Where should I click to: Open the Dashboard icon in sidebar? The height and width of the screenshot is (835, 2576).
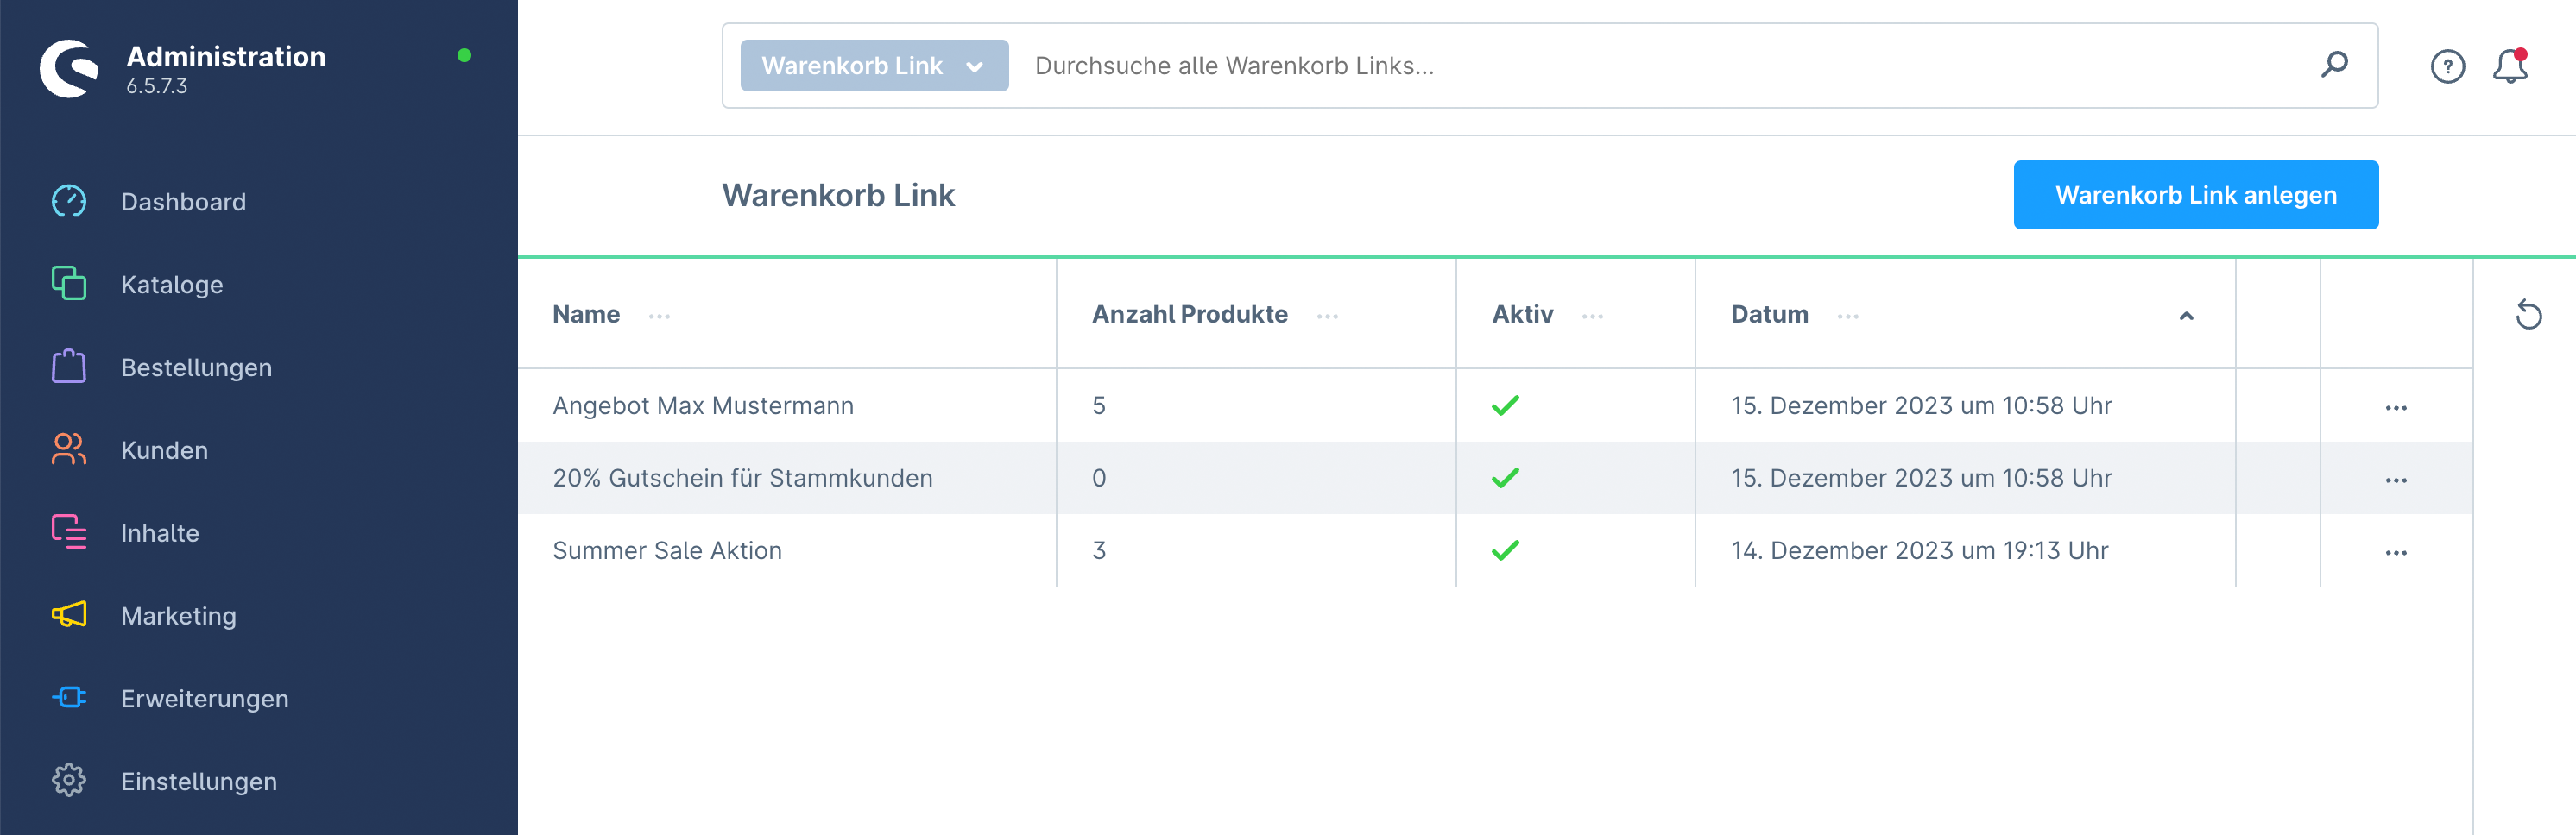(69, 201)
